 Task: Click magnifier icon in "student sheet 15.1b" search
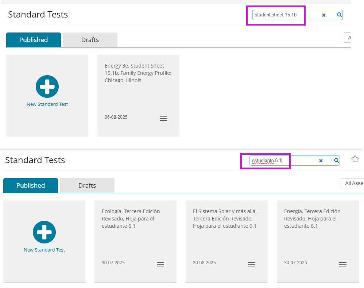pyautogui.click(x=339, y=15)
